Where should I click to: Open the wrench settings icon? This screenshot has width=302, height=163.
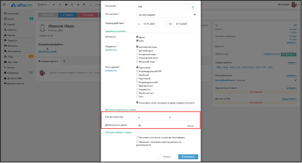60,5
